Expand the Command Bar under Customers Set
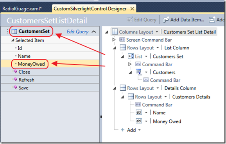This screenshot has width=226, height=144. point(130,64)
